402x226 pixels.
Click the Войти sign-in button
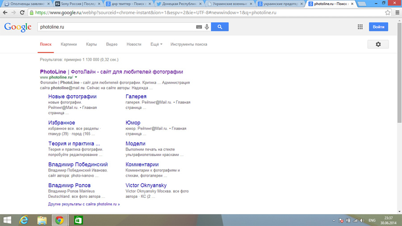[x=378, y=27]
